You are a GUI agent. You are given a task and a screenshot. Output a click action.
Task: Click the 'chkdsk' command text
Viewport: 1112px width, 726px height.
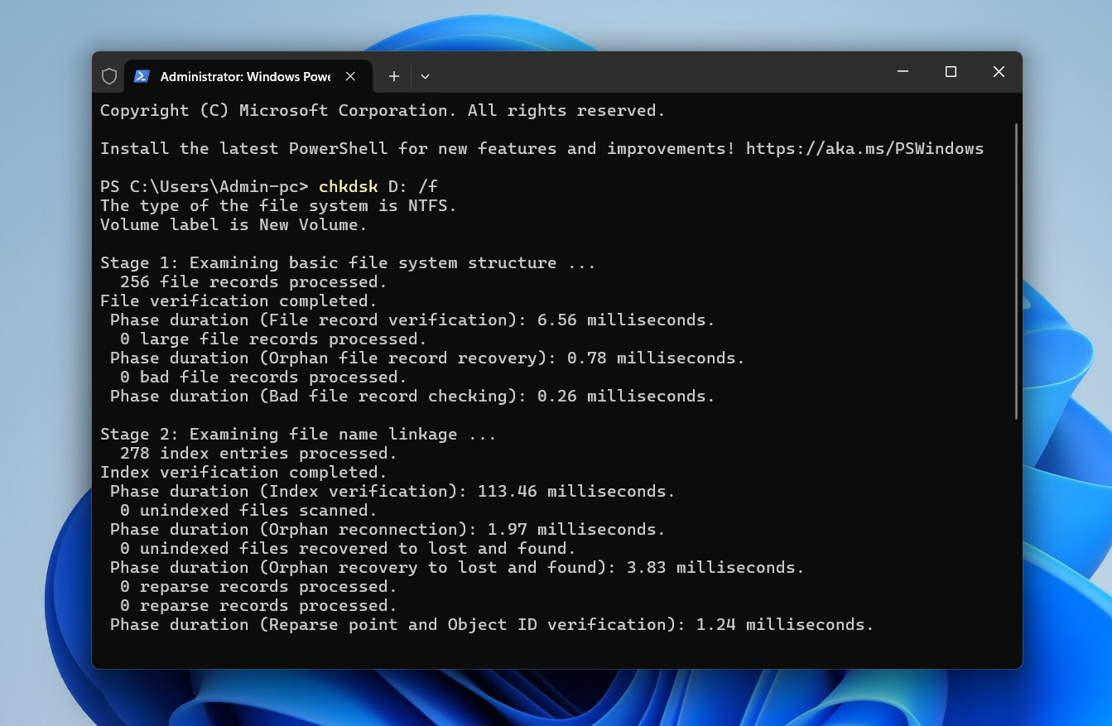[349, 187]
